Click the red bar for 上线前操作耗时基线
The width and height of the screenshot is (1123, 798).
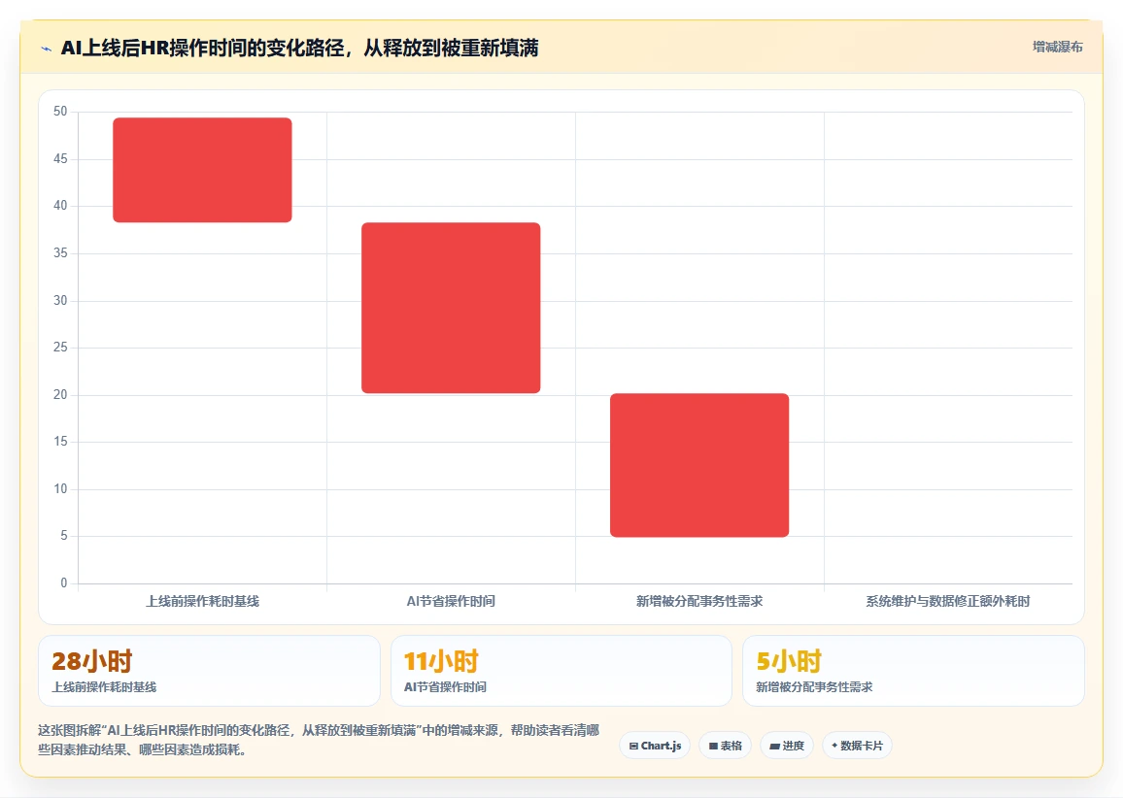(202, 170)
